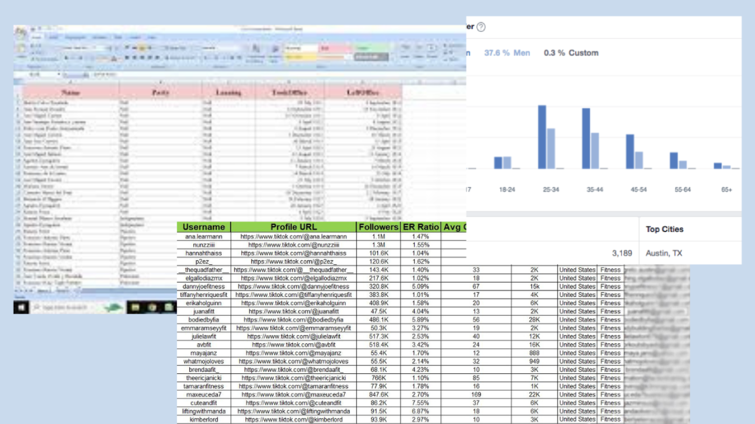Click the 5.89% ER Ratio cell
Viewport: 755px width, 424px height.
(420, 320)
